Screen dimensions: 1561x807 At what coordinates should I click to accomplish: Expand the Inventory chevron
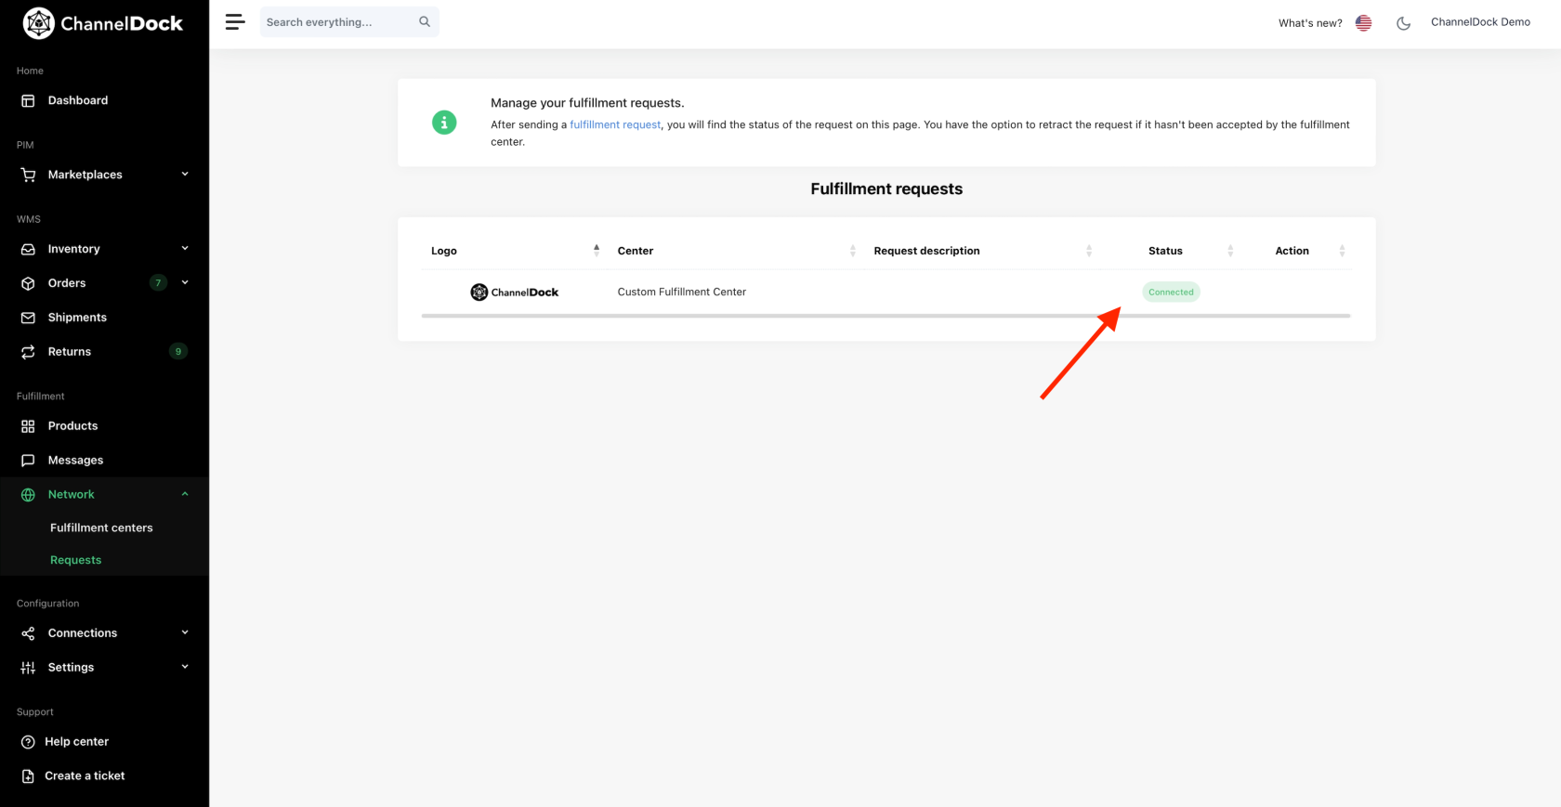tap(185, 248)
